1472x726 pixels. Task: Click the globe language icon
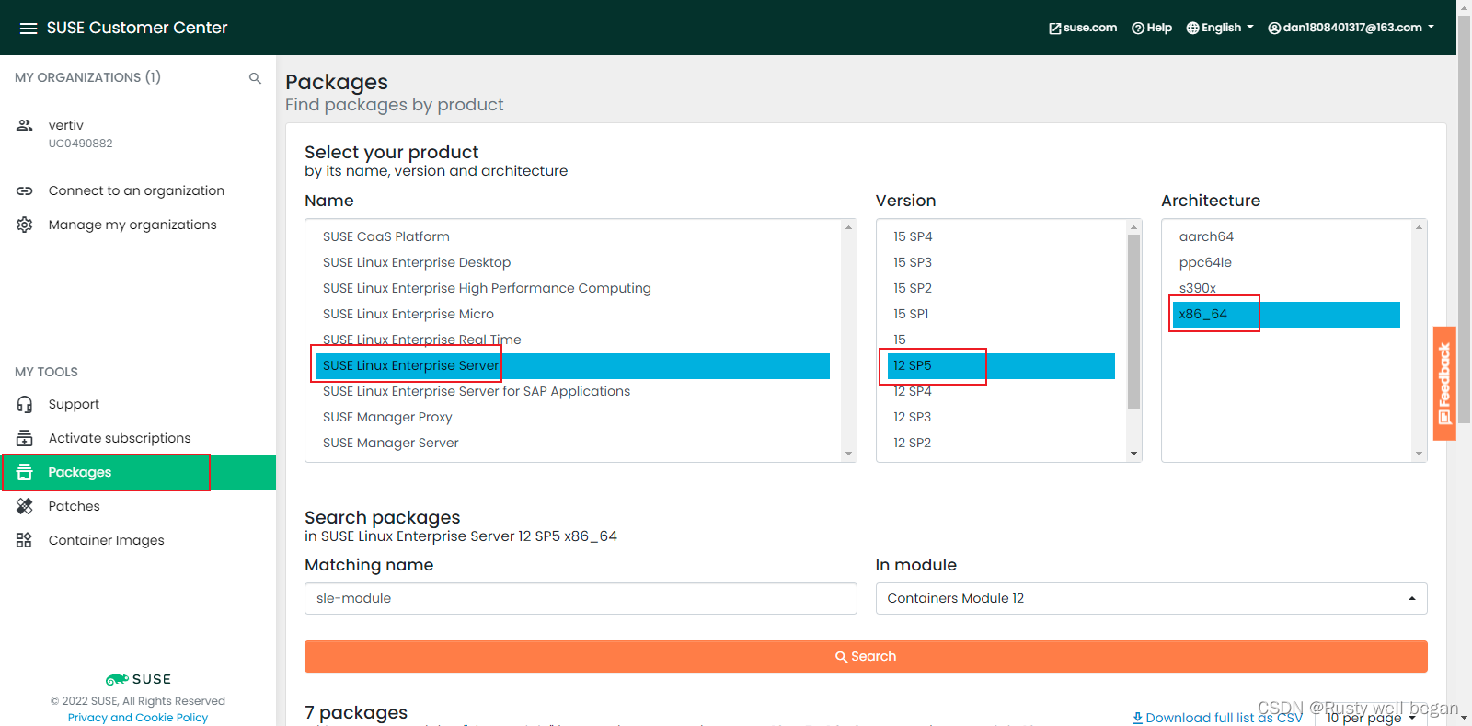pos(1192,29)
